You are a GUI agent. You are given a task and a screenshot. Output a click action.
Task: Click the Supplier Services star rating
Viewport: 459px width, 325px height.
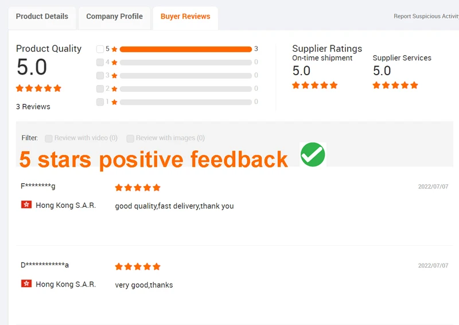point(395,86)
